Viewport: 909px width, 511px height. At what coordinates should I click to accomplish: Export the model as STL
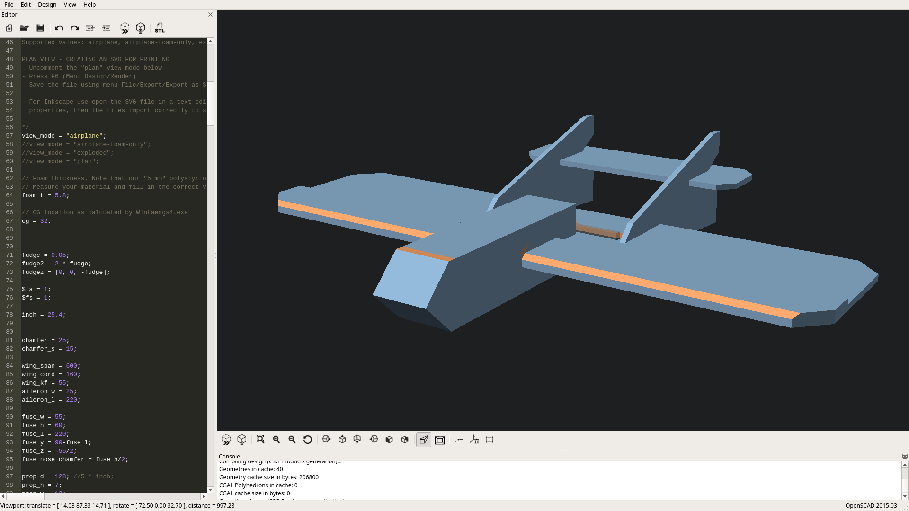coord(160,28)
